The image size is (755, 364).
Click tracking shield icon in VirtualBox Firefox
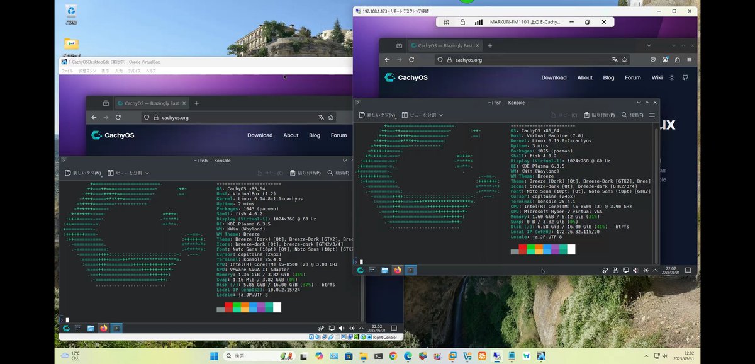pos(146,117)
